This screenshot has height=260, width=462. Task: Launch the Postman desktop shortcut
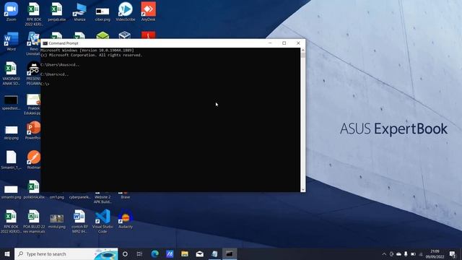point(34,160)
